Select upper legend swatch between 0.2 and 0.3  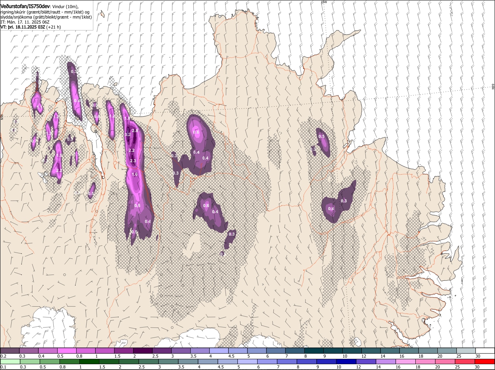(10, 350)
